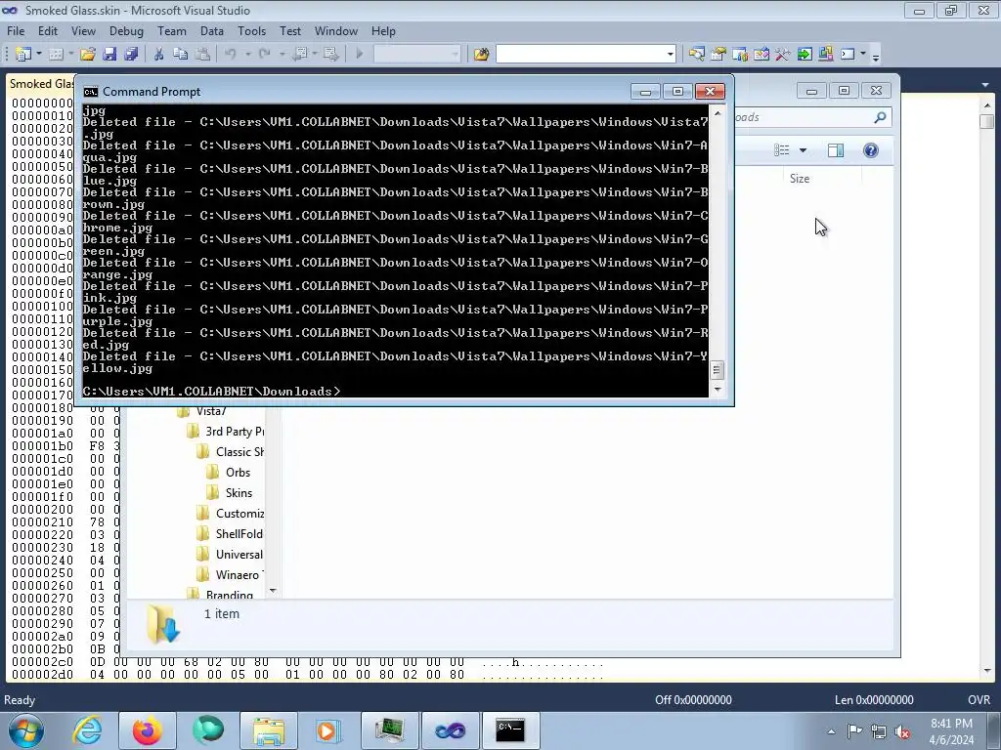Click the Undo arrow icon
This screenshot has width=1001, height=750.
pos(231,55)
